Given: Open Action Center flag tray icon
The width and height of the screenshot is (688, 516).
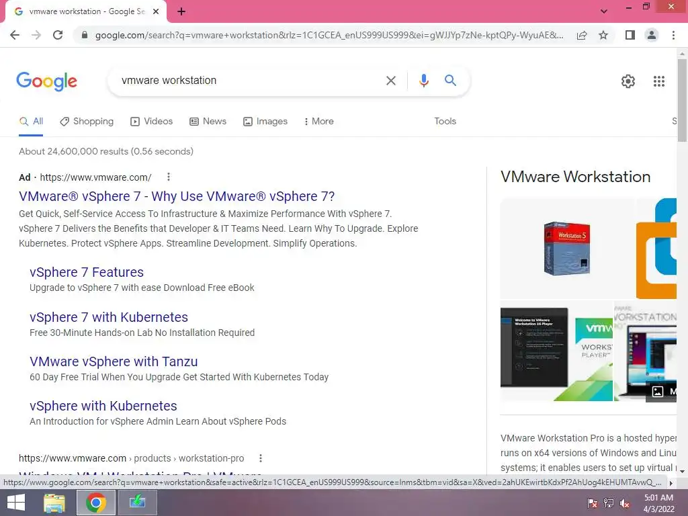Looking at the screenshot, I should pos(593,503).
